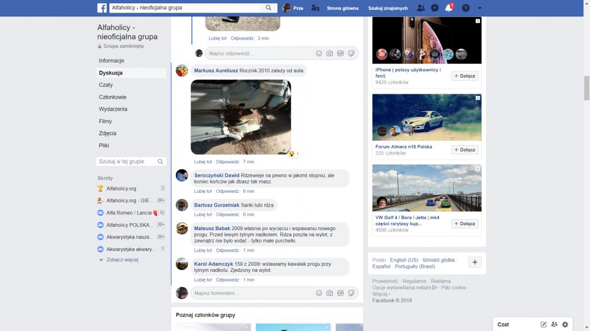Open Seroczyński Dawid profile
Viewport: 590px width, 331px height.
[217, 175]
